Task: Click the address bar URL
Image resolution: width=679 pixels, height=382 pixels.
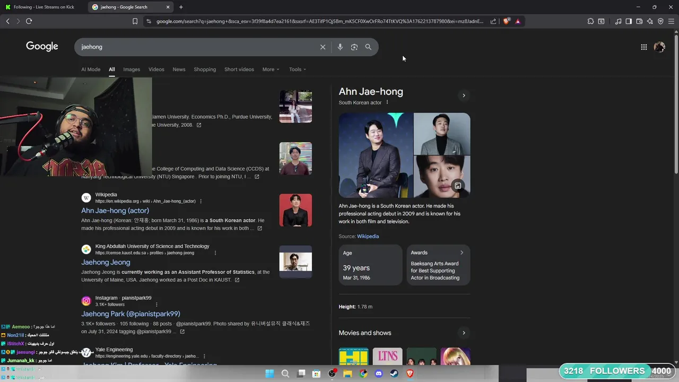Action: click(x=320, y=21)
